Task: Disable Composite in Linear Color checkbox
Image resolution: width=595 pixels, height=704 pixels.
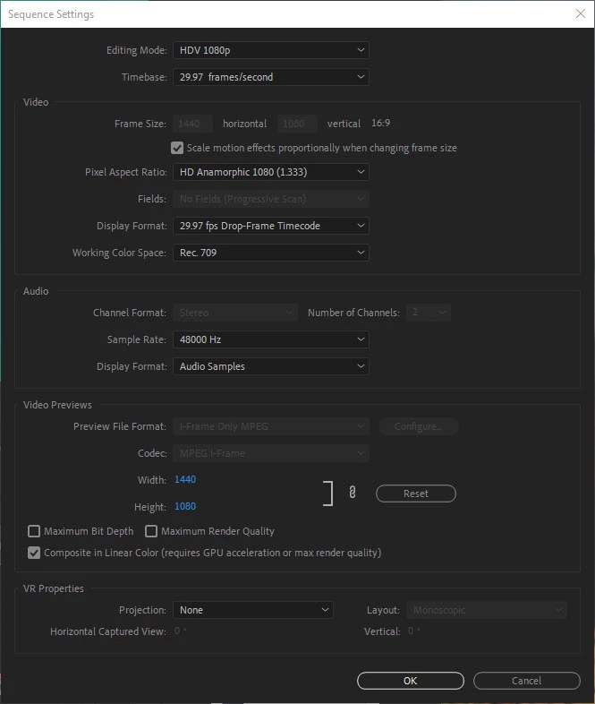Action: point(34,553)
